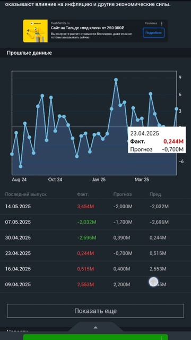The height and width of the screenshot is (340, 191).
Task: Open the yellow Tilda ad thumbnail
Action: click(36, 31)
